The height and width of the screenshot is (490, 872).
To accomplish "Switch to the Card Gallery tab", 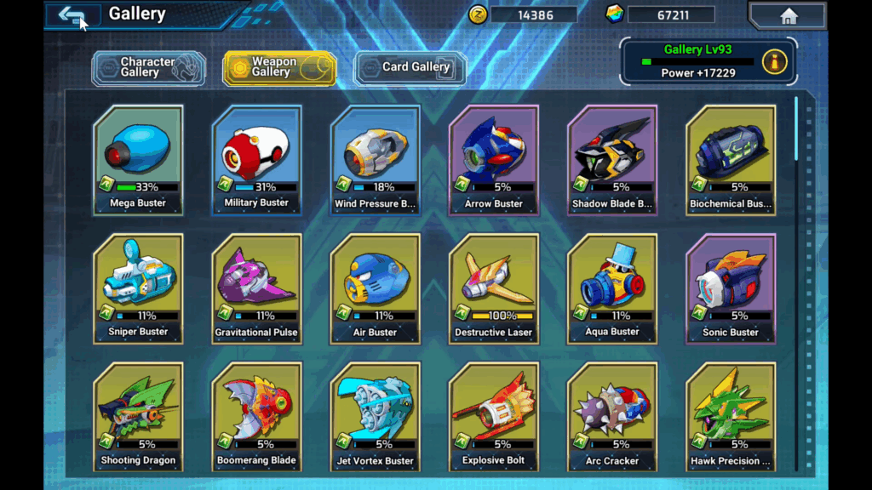I will [410, 68].
